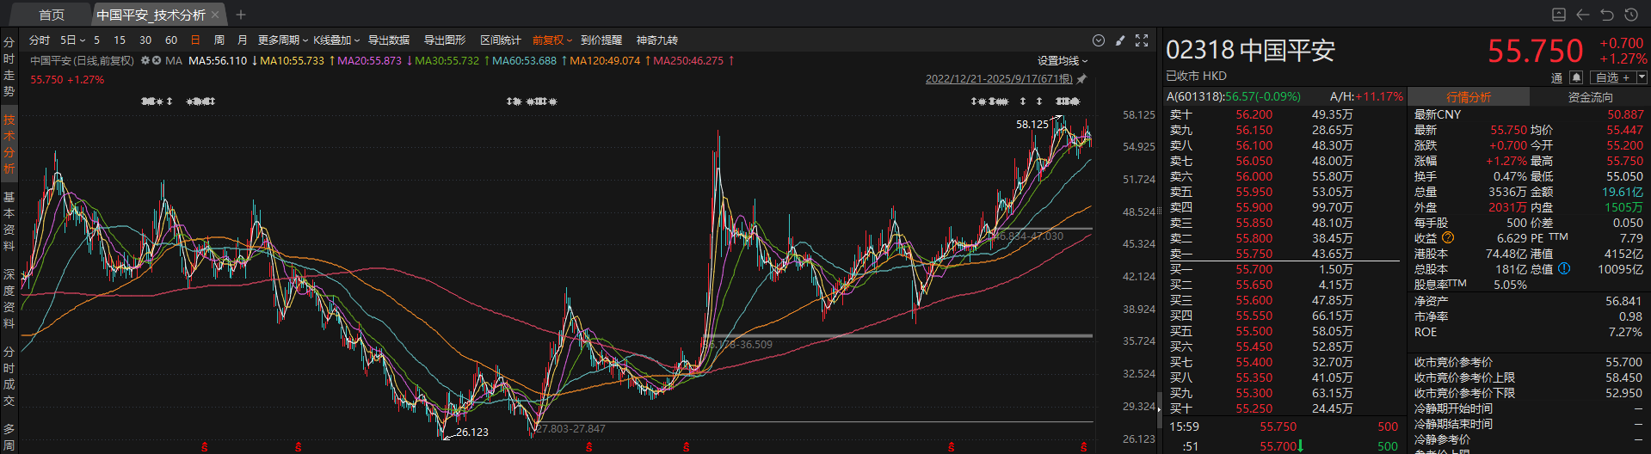Select the 分时 period
The height and width of the screenshot is (454, 1651).
tap(40, 40)
